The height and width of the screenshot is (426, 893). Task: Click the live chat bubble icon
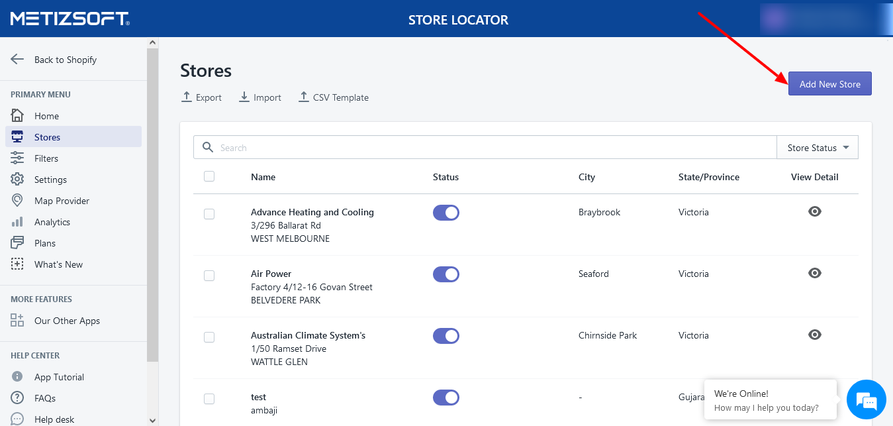coord(866,400)
